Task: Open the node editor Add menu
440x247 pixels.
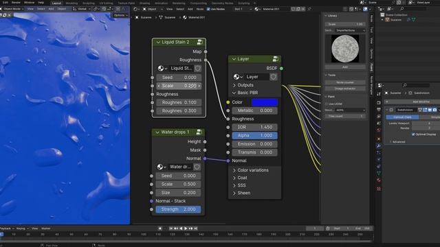Action: point(190,9)
